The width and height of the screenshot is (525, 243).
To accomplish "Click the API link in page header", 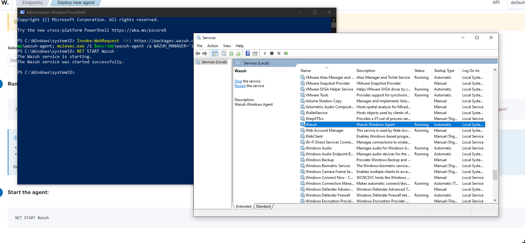I will pos(496,2).
